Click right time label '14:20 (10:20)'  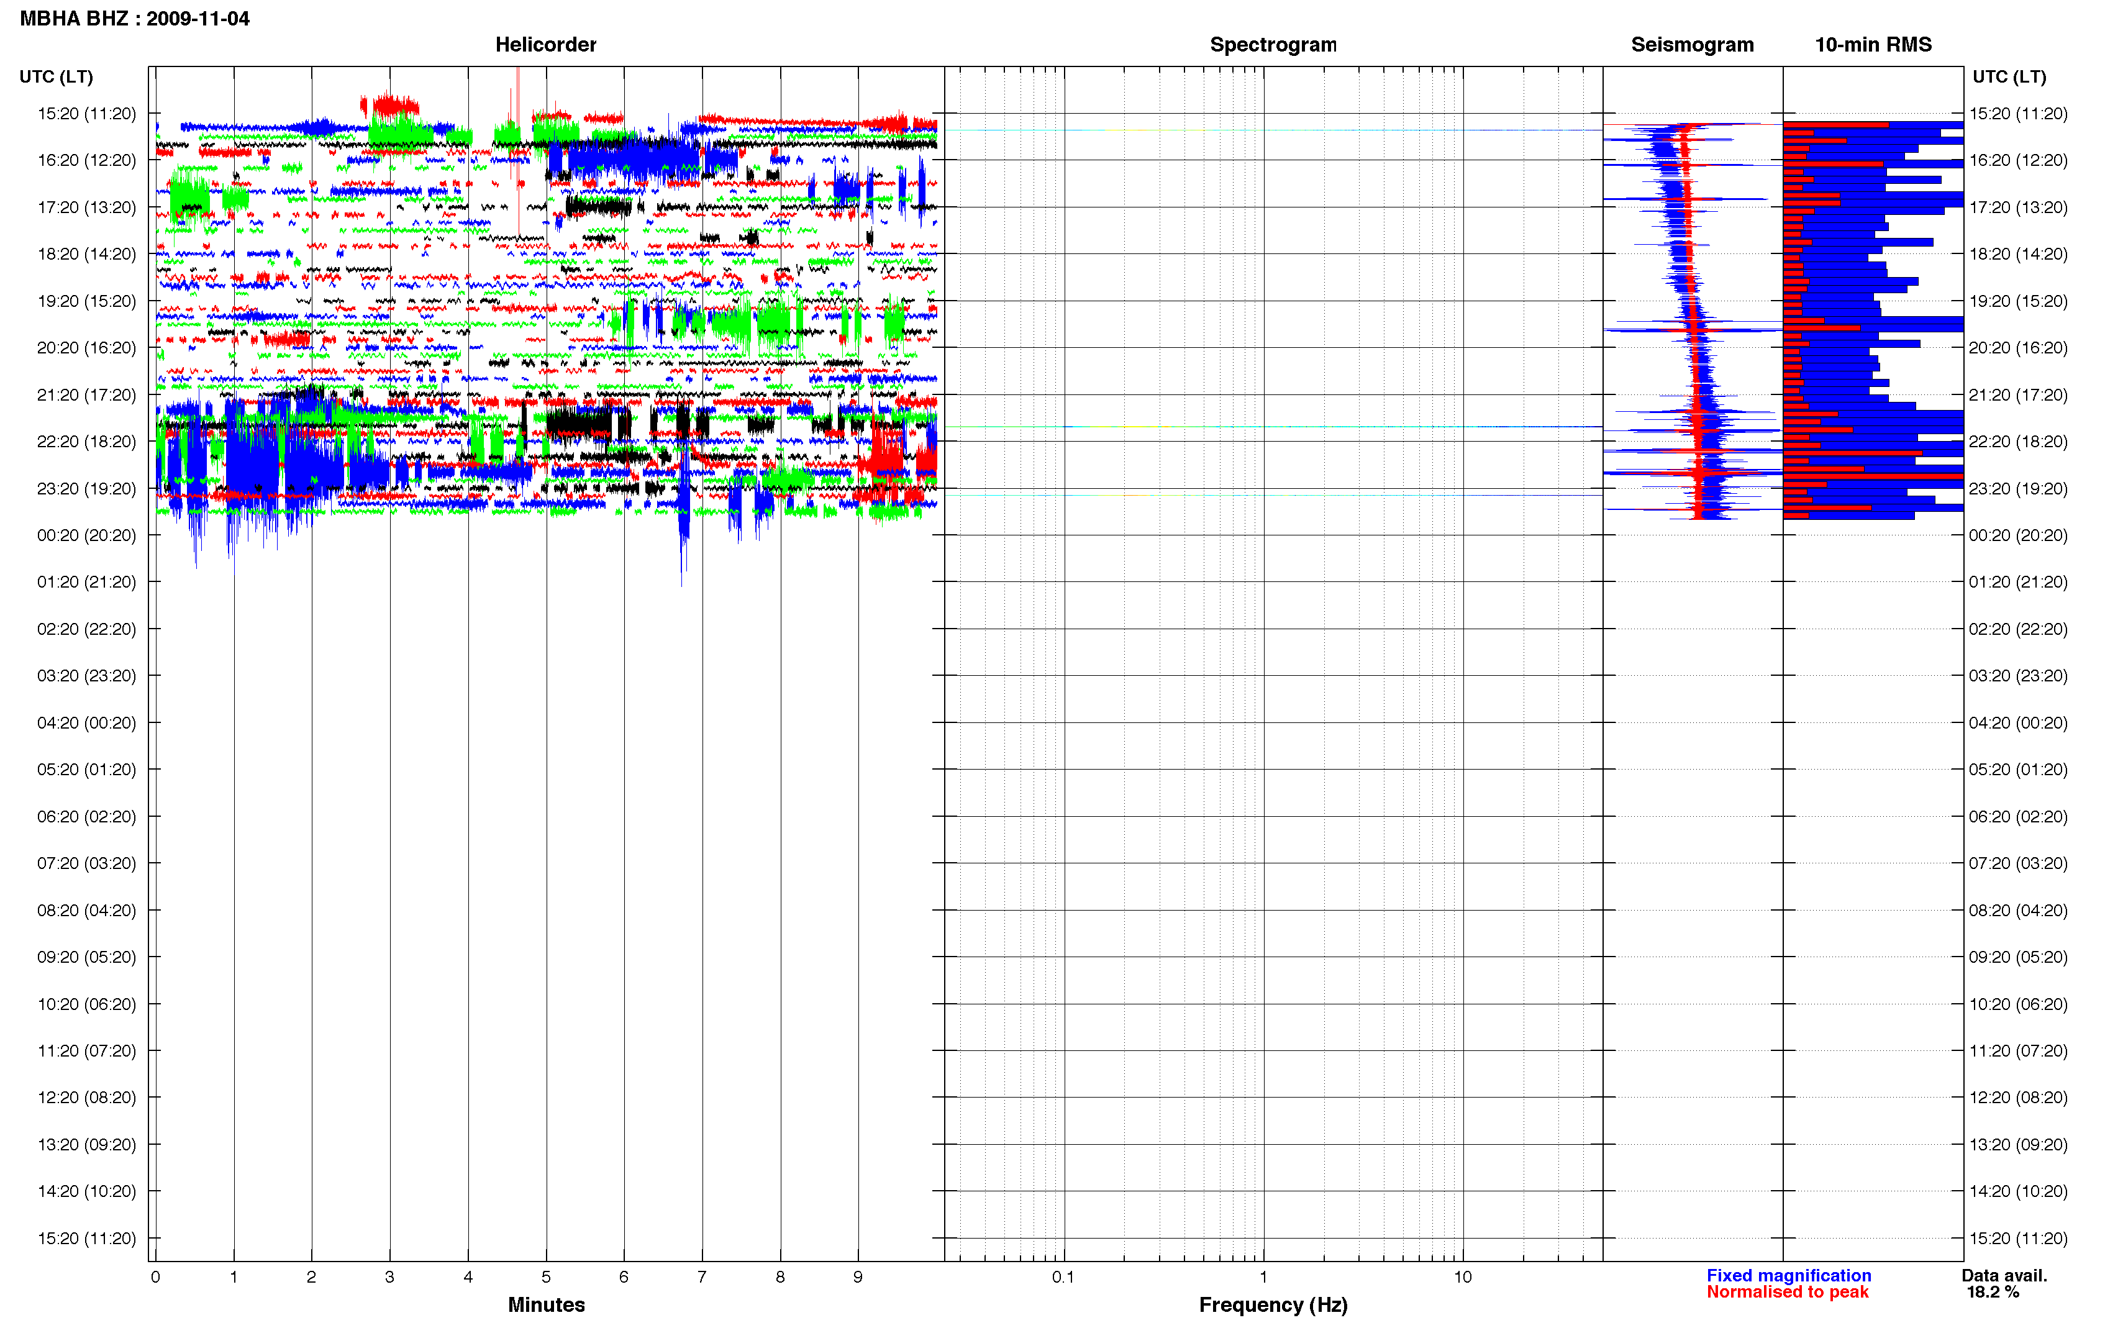tap(2017, 1191)
